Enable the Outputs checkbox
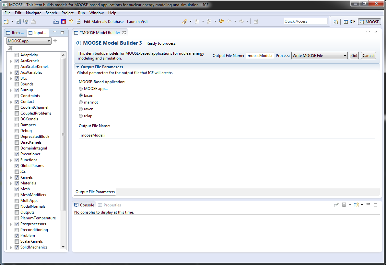 point(17,212)
